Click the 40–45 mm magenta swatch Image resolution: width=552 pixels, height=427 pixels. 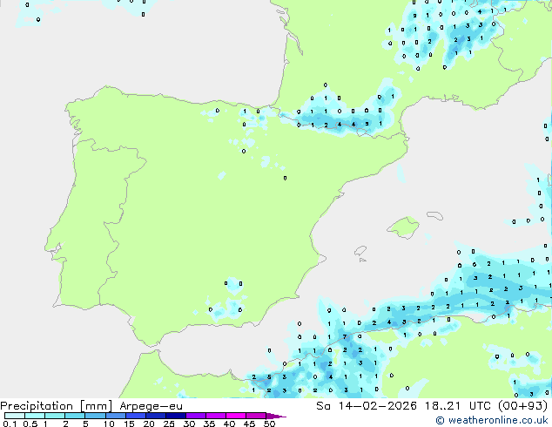point(236,416)
